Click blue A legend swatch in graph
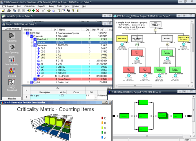196x141 pixels. pyautogui.click(x=102, y=137)
